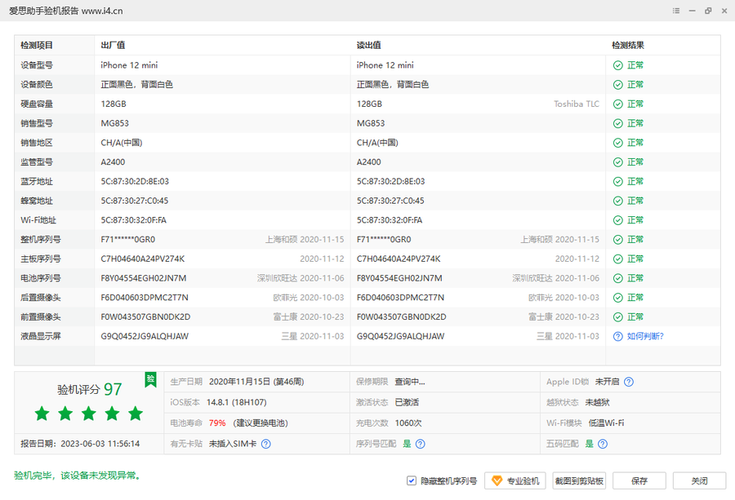Viewport: 735px width, 500px height.
Task: Click the green check icon in 前置摄像头 row
Action: point(618,317)
